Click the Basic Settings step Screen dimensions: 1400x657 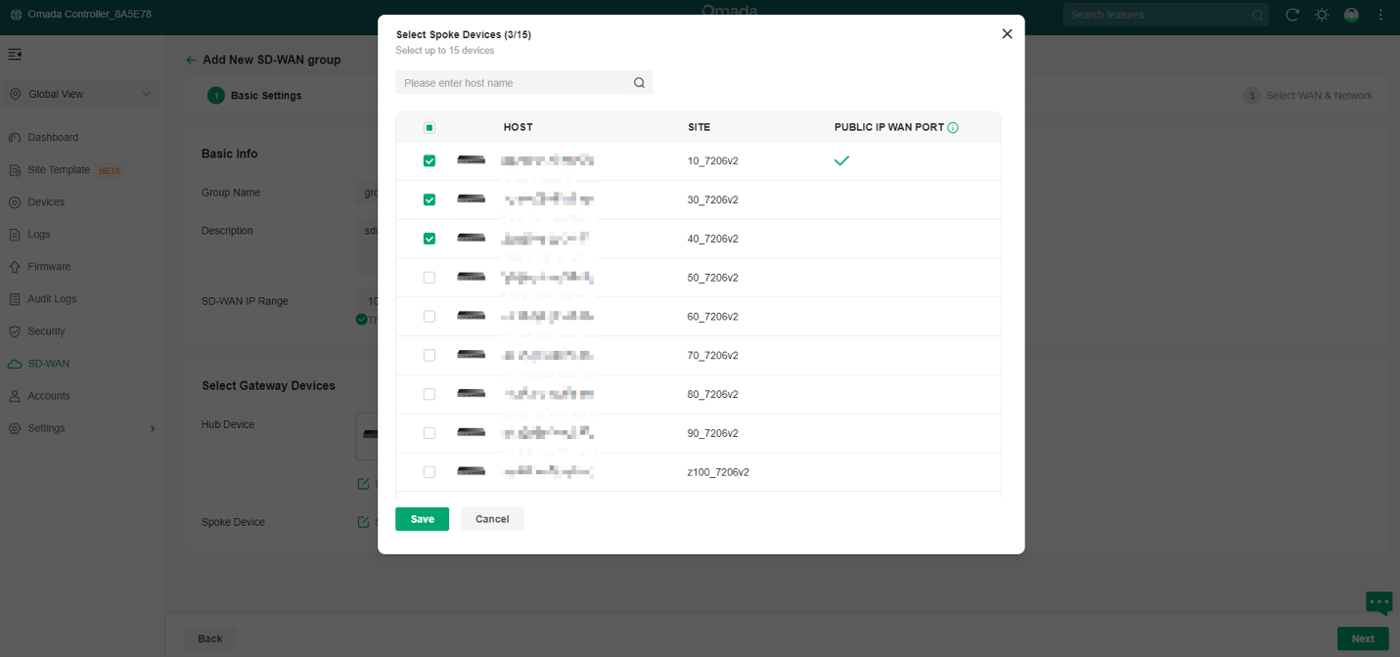[x=254, y=96]
